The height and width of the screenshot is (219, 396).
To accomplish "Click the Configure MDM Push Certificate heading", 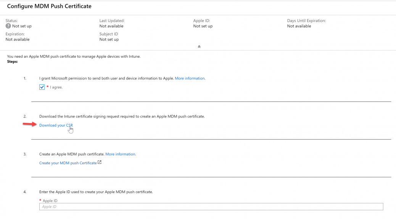I will point(49,6).
